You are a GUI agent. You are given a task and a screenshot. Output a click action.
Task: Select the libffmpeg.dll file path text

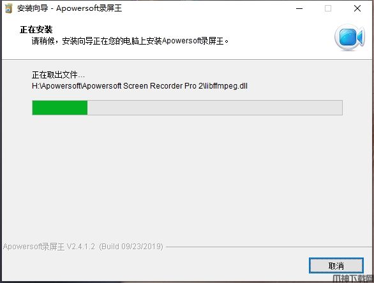140,86
